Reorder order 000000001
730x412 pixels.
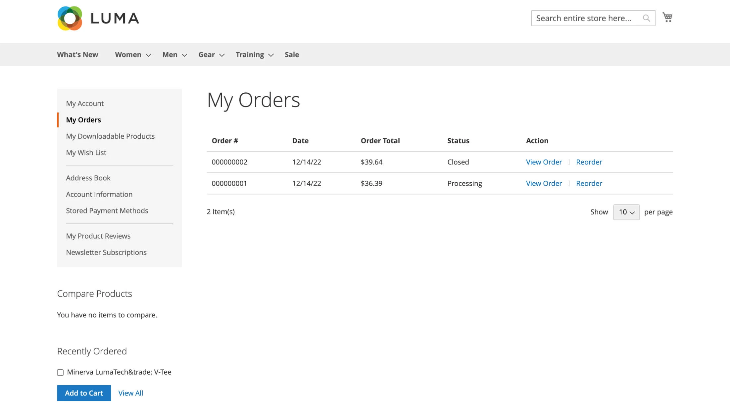[x=589, y=183]
